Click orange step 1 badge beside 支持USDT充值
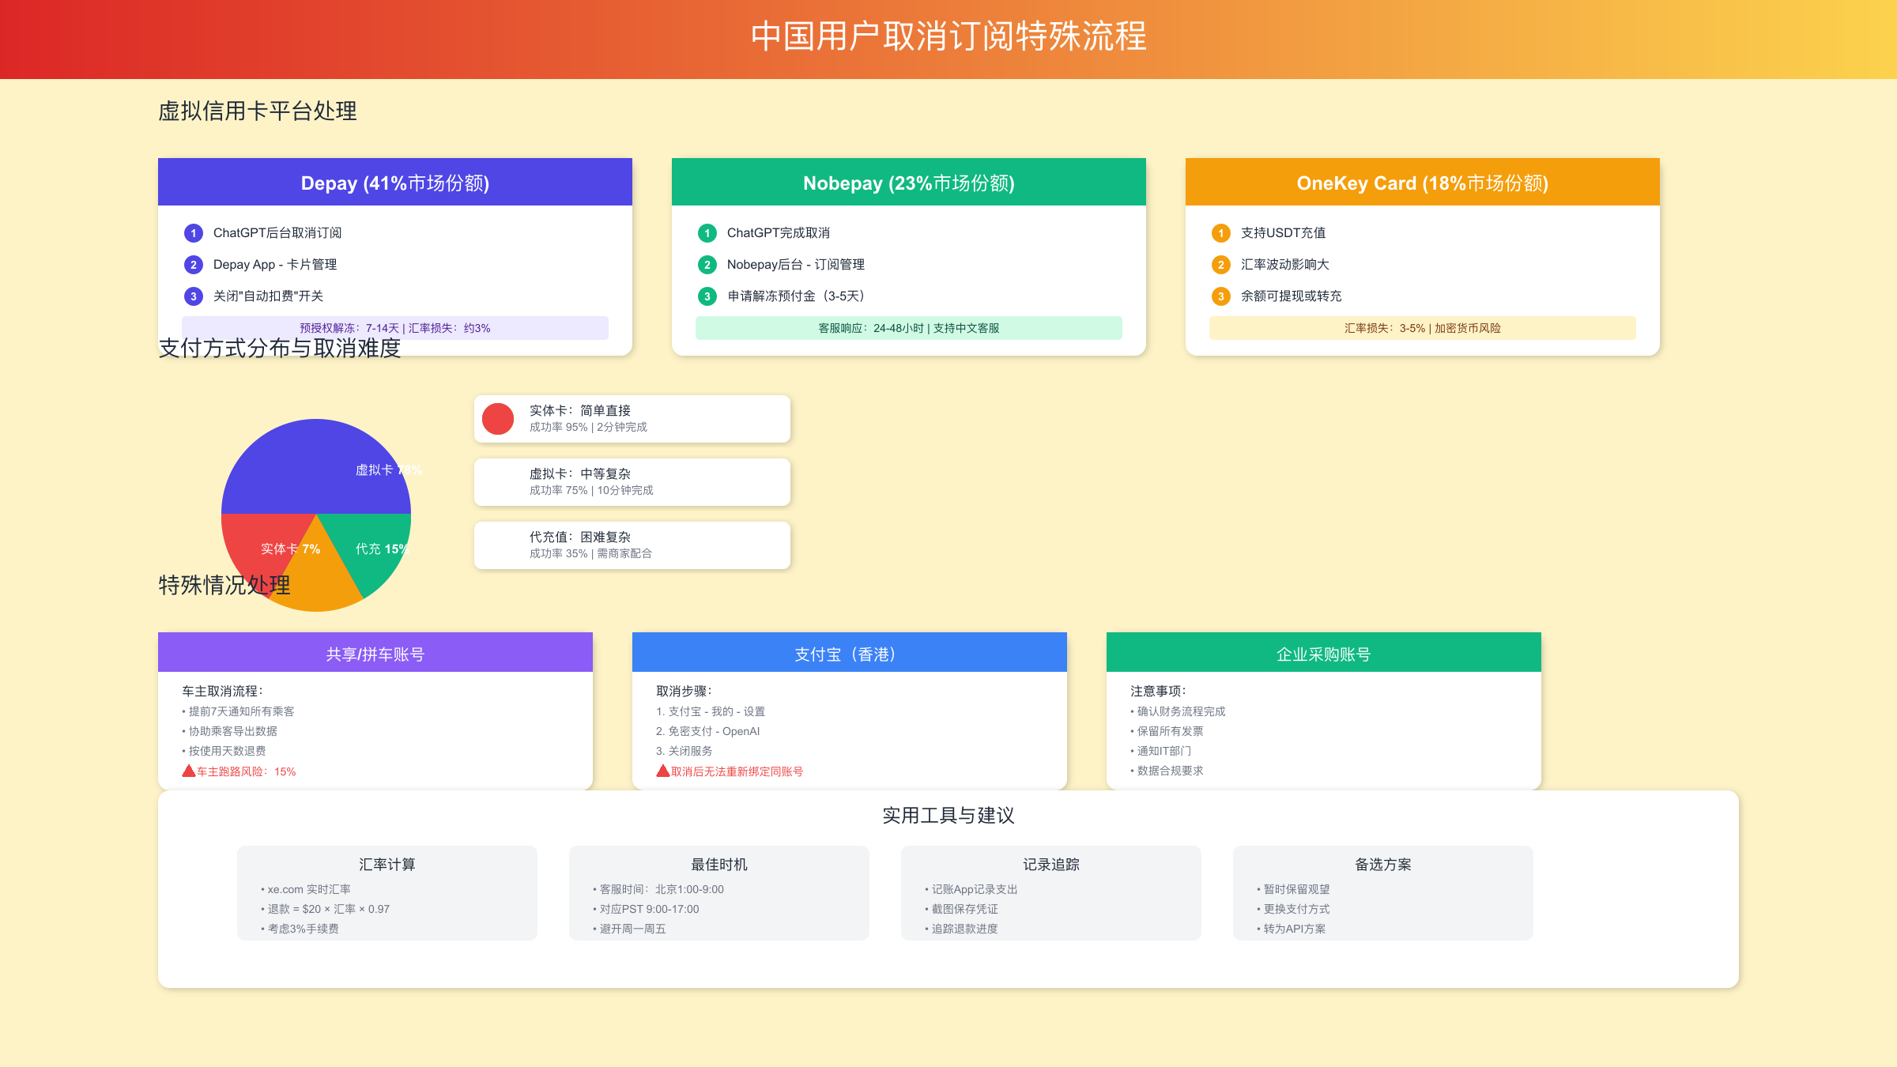Image resolution: width=1897 pixels, height=1067 pixels. [1220, 233]
